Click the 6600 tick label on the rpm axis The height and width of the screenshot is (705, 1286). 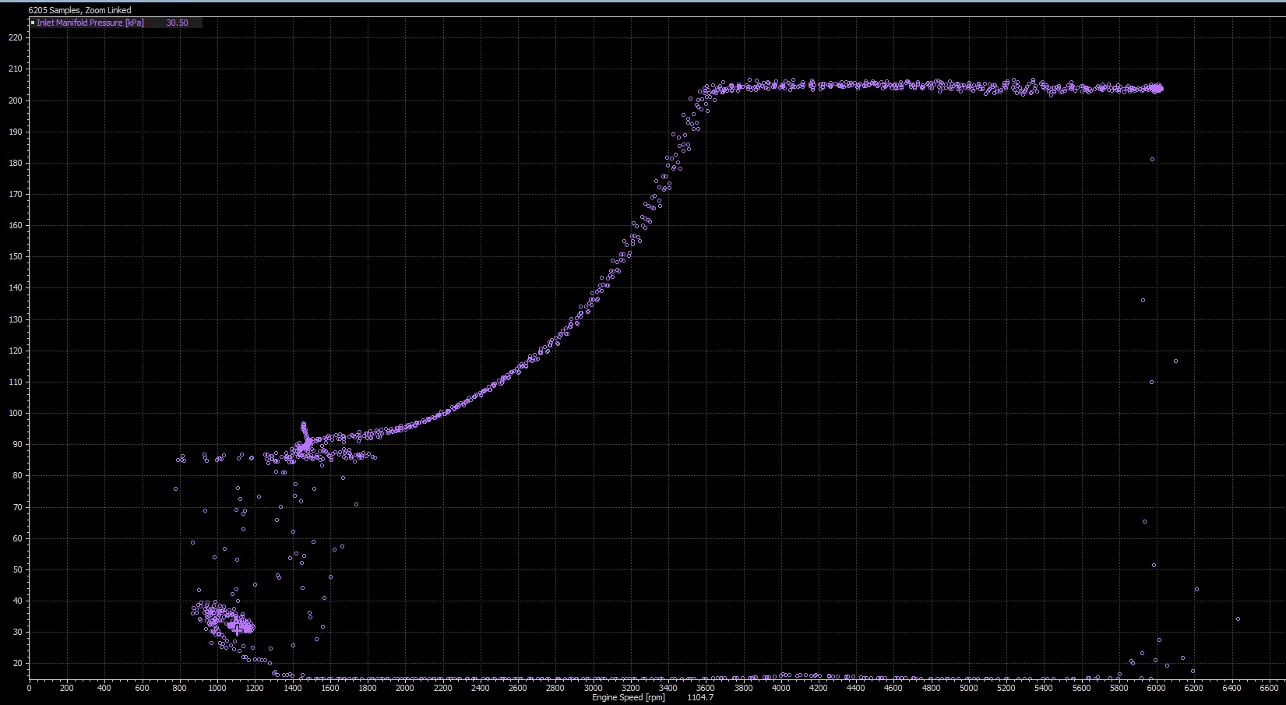[x=1269, y=688]
